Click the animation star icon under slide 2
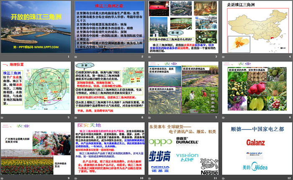 pos(76,57)
